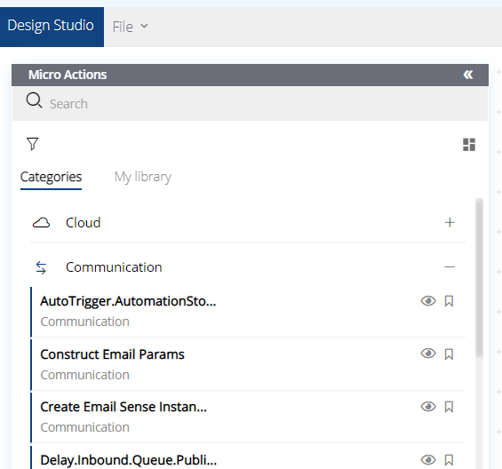Bookmark the AutoTrigger.AutomationSto action
Image resolution: width=502 pixels, height=469 pixels.
[449, 301]
